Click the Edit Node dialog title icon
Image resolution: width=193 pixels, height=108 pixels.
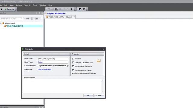(x=23, y=49)
